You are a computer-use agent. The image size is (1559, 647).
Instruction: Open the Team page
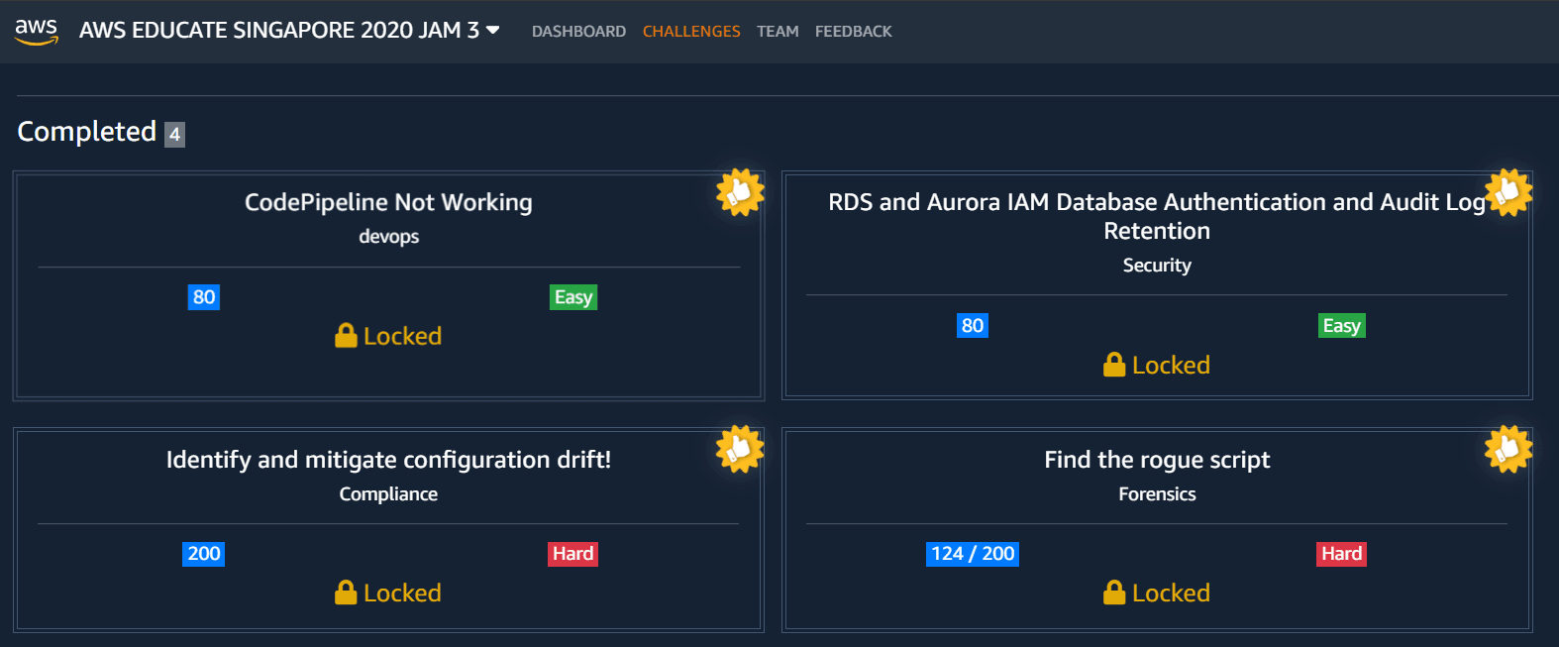pyautogui.click(x=778, y=32)
